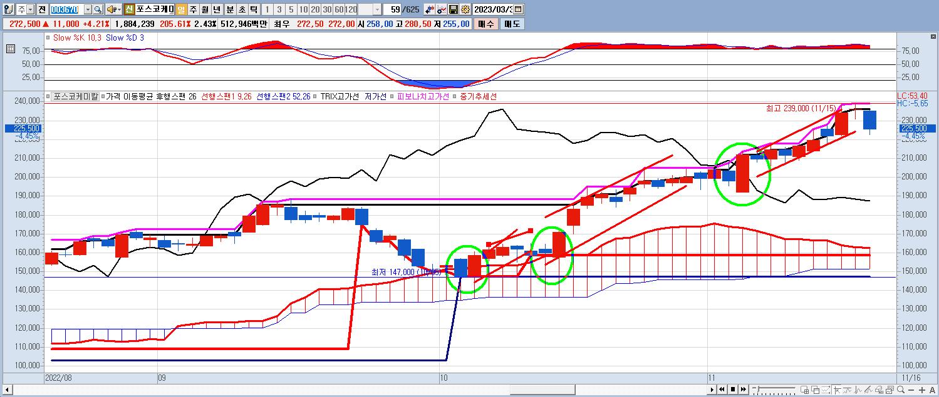This screenshot has height=397, width=939.
Task: Choose the 5 interval button
Action: [291, 9]
